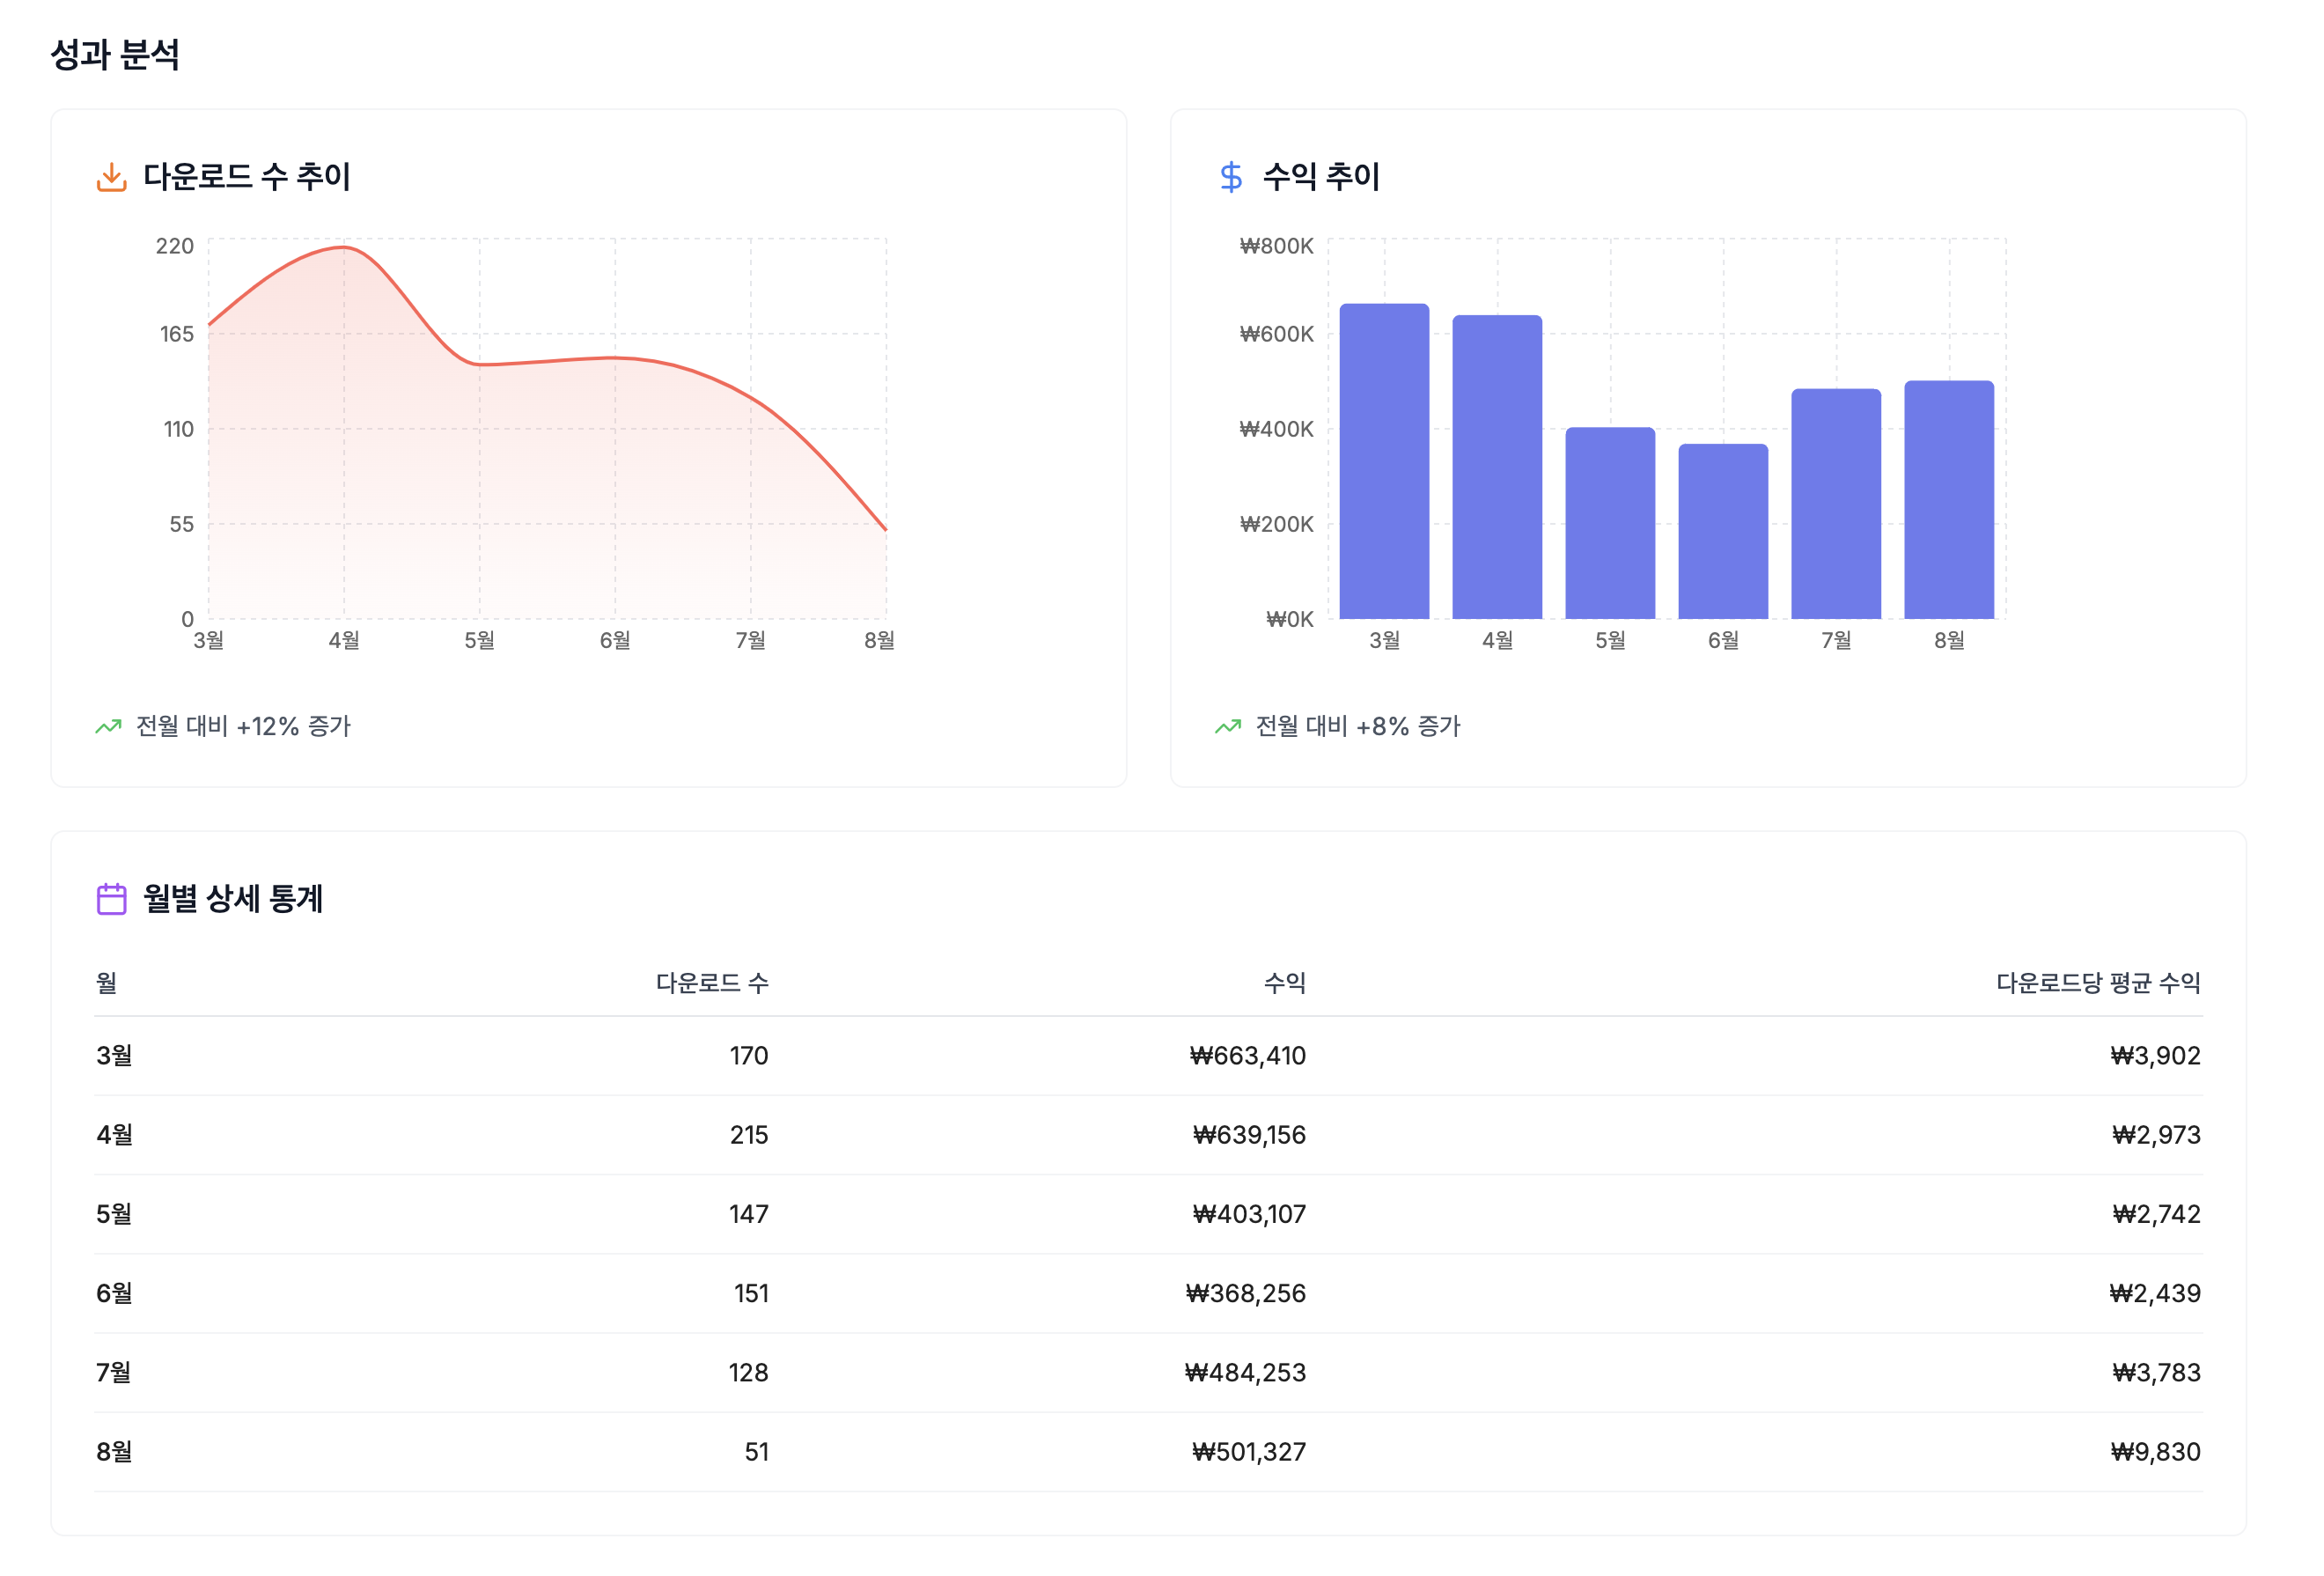Click the orange download icon beside 다운로드 수 추이

(111, 177)
